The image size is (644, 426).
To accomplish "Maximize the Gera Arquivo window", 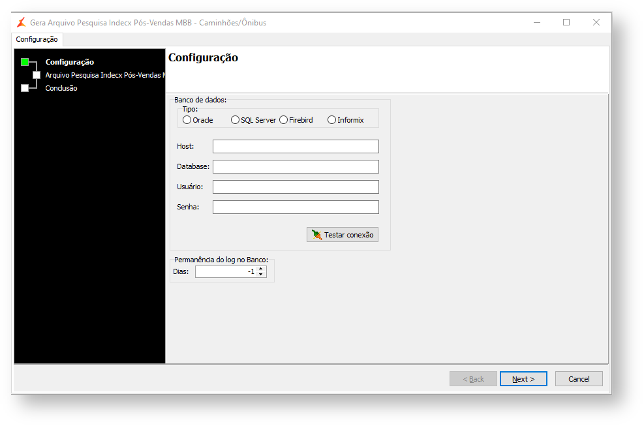I will (x=566, y=22).
